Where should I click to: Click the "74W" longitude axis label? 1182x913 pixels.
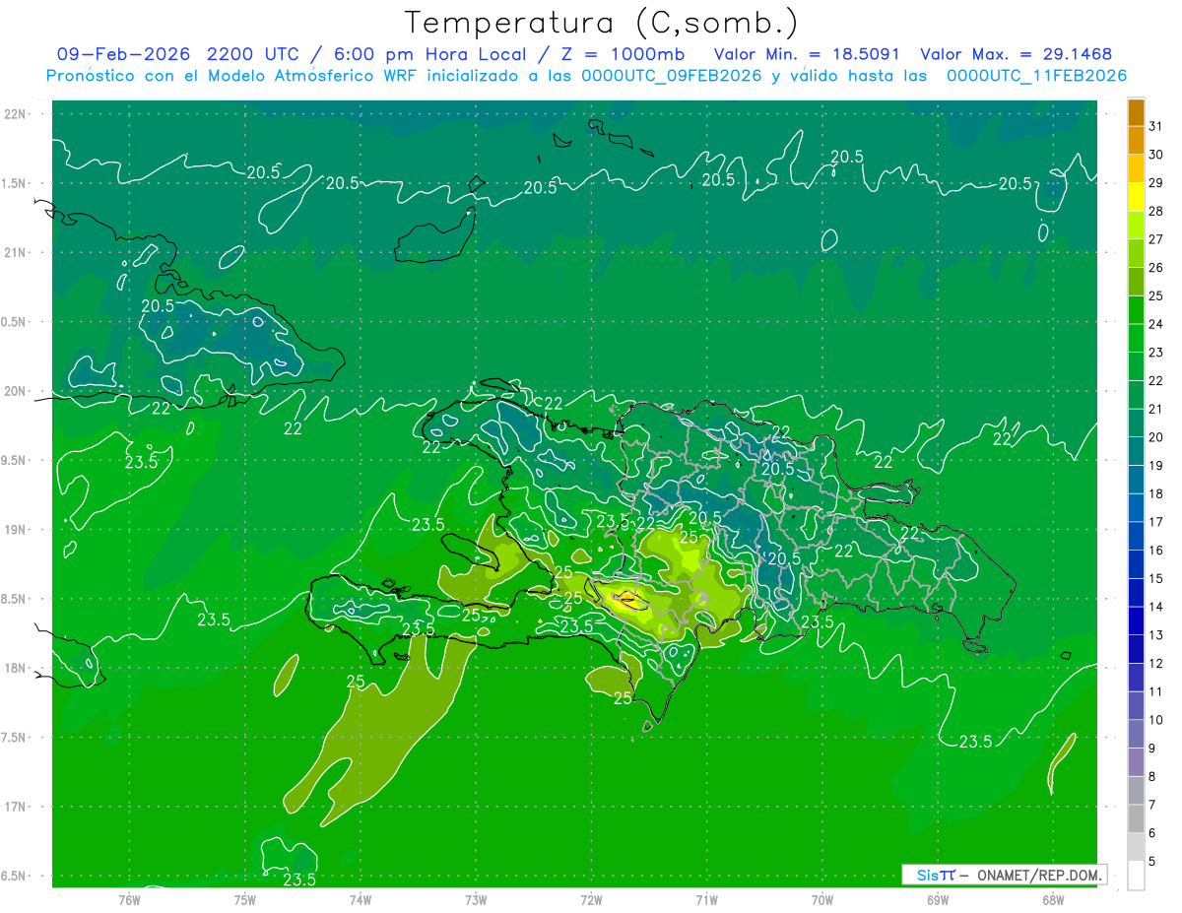[x=361, y=900]
